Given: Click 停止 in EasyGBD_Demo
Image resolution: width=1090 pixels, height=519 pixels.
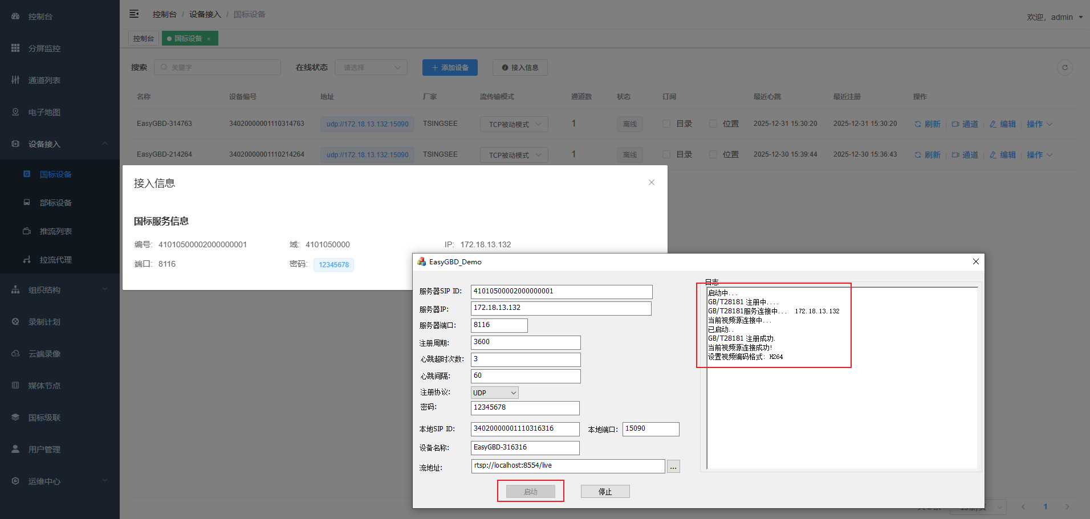Looking at the screenshot, I should pyautogui.click(x=605, y=492).
